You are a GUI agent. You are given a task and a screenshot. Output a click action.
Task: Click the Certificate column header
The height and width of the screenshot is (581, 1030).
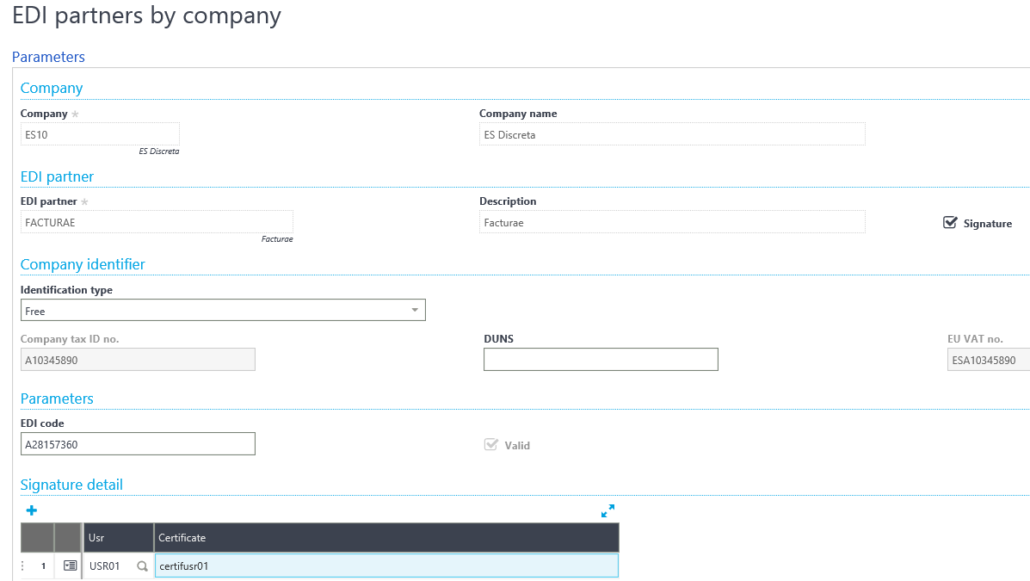[385, 538]
